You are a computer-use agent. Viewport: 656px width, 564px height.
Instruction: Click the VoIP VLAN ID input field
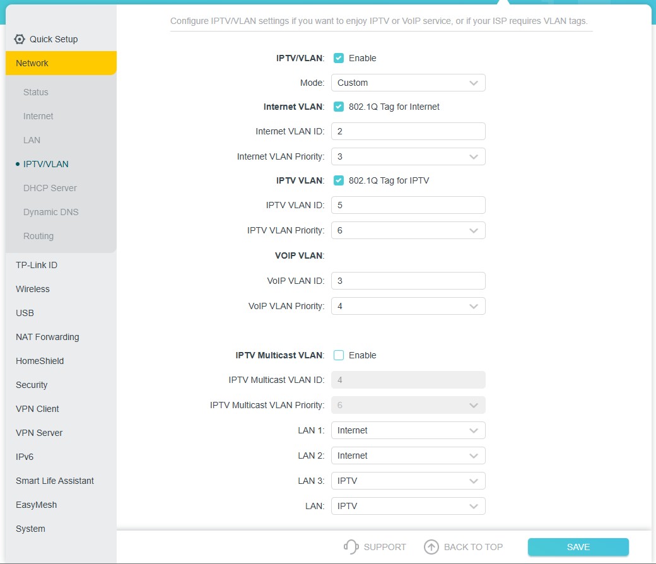pyautogui.click(x=408, y=281)
